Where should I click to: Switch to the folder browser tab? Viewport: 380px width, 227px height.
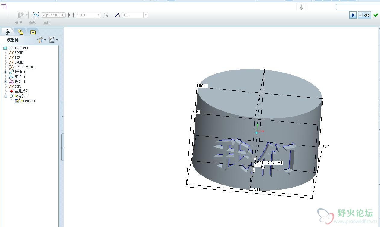click(x=20, y=32)
